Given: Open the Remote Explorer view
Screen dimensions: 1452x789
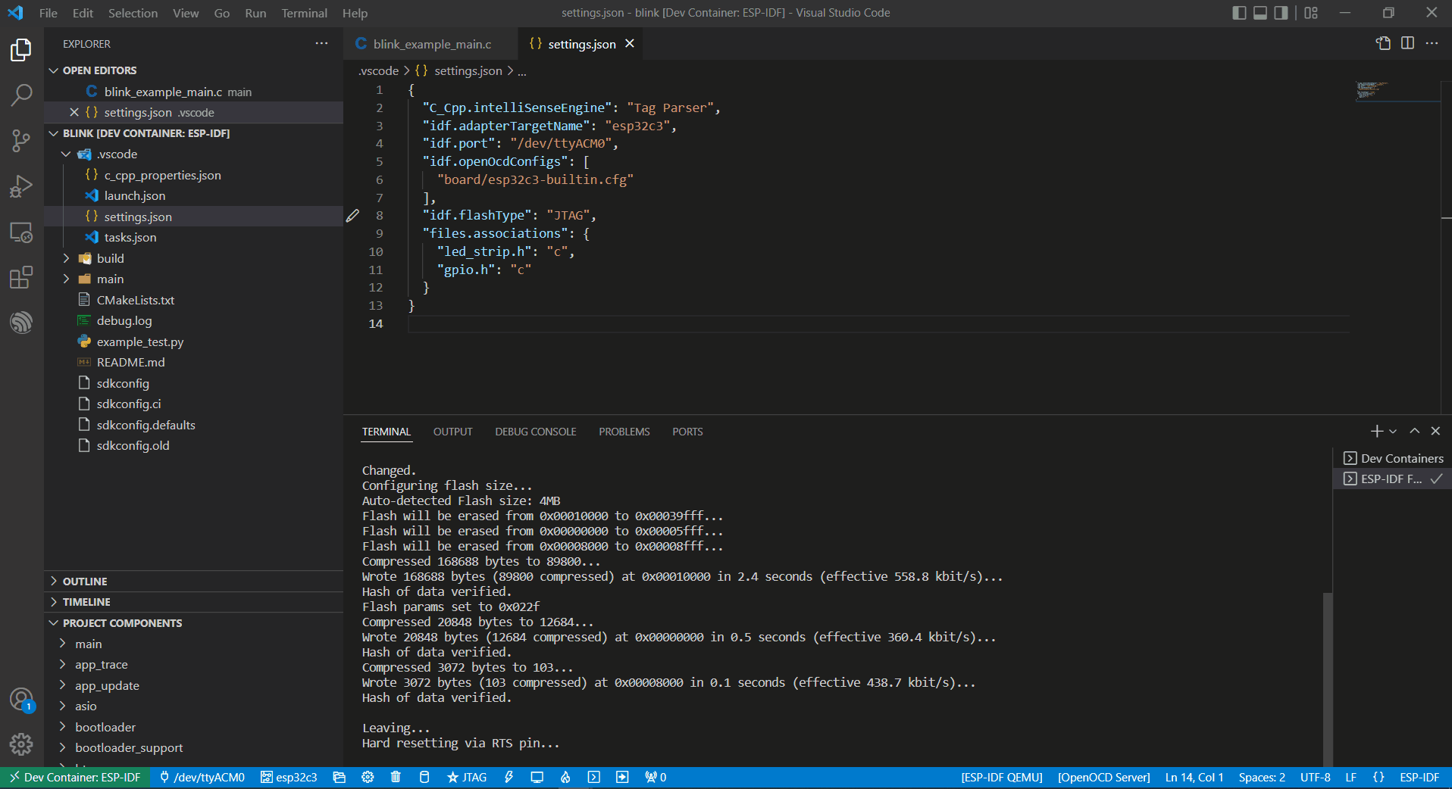Looking at the screenshot, I should click(x=21, y=232).
